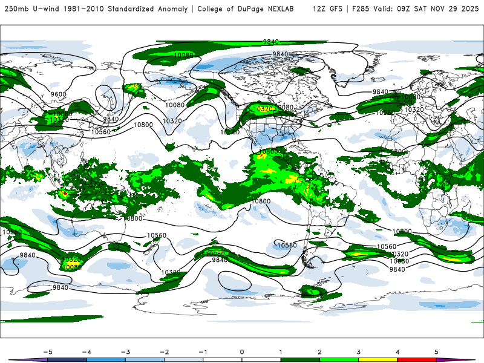Viewport: 484px width, 363px height.
Task: Click the navy -5 to -4 colorbar segment
Action: pyautogui.click(x=67, y=360)
